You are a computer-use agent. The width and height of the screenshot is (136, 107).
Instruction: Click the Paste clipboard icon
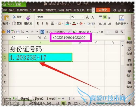[7, 18]
